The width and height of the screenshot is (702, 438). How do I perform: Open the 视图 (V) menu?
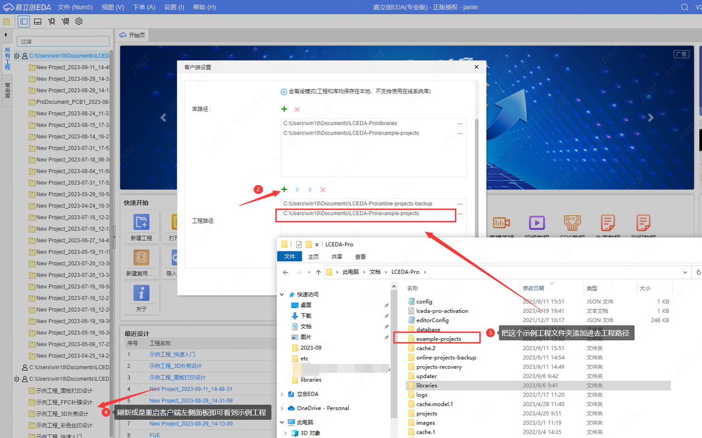112,7
